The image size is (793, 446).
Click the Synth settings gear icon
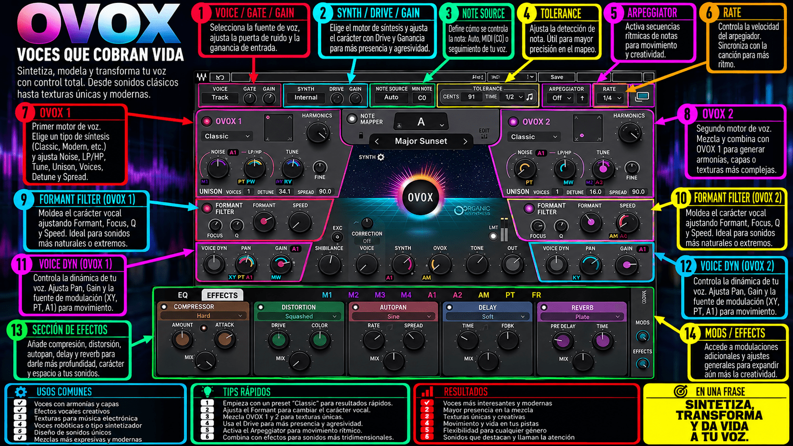[381, 157]
